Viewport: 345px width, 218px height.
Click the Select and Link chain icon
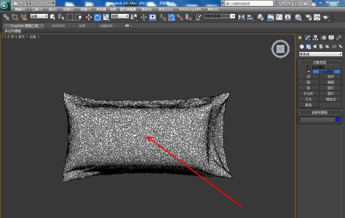pos(6,17)
